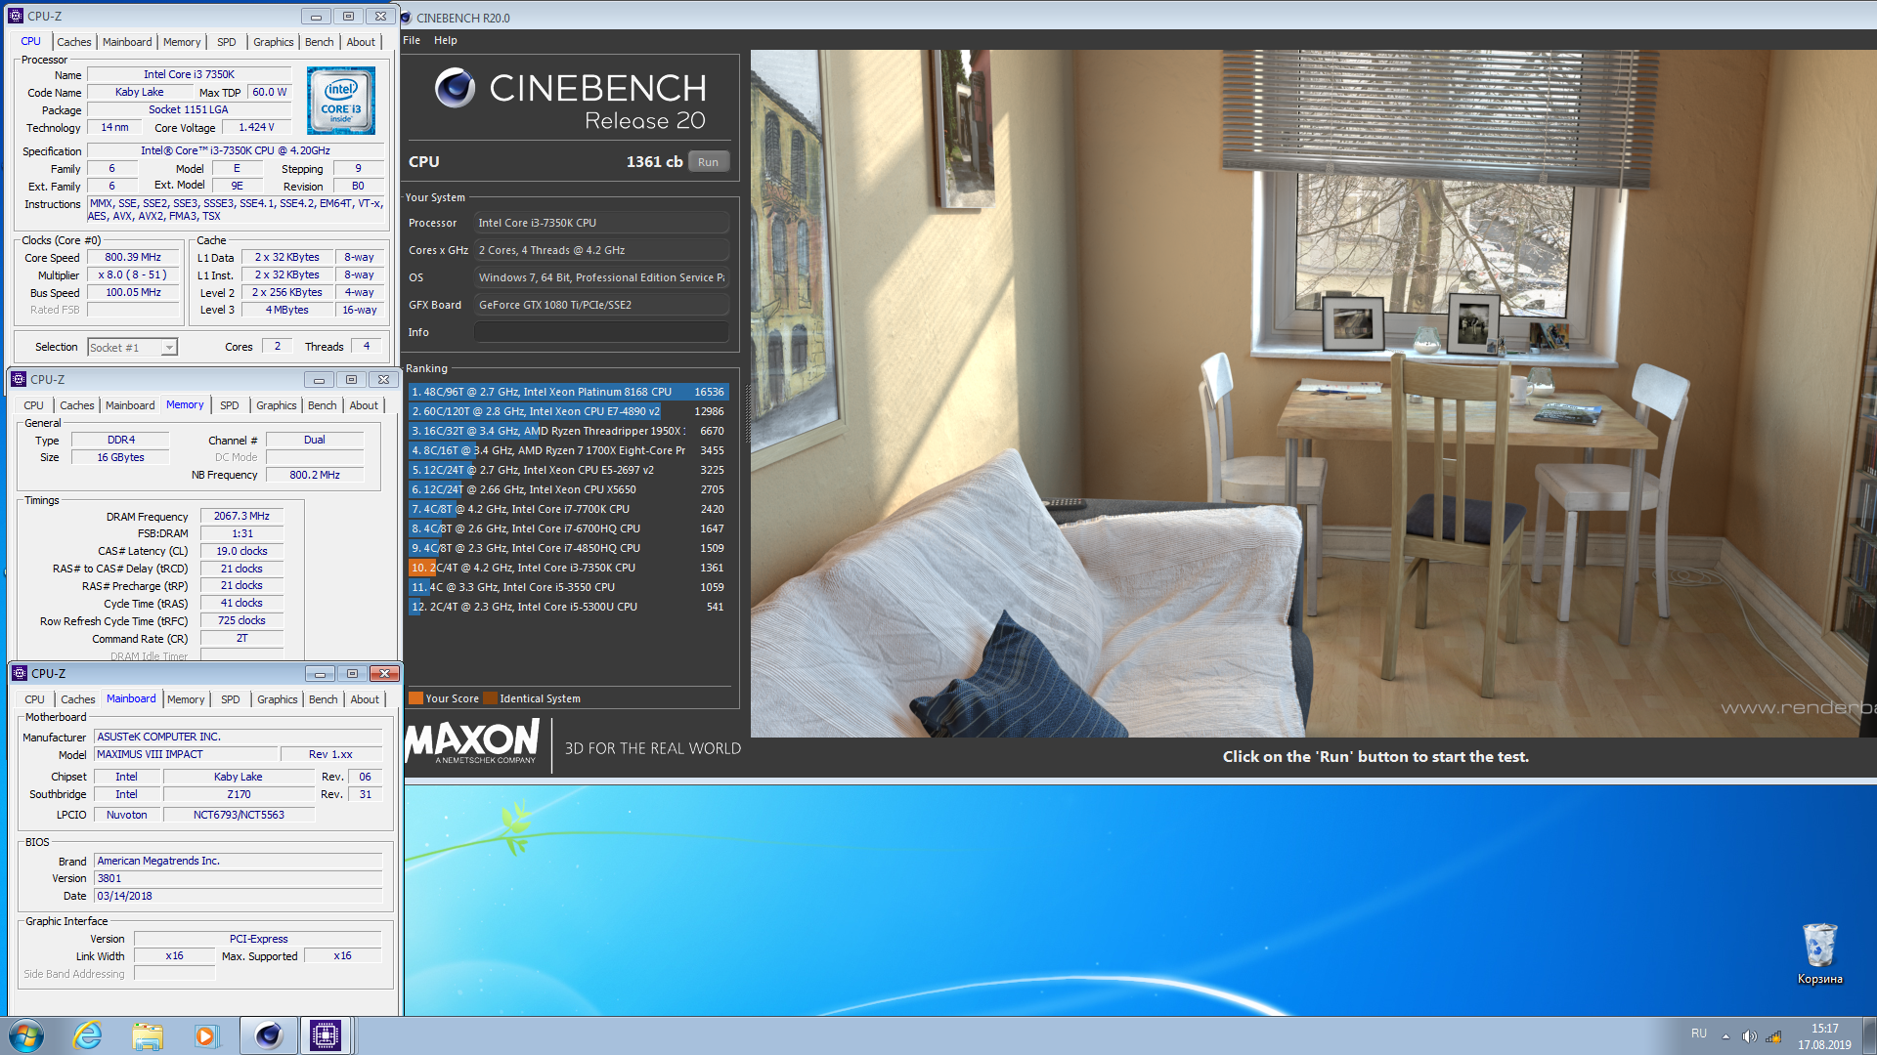Click the 1361 cb CPU score value

654,162
